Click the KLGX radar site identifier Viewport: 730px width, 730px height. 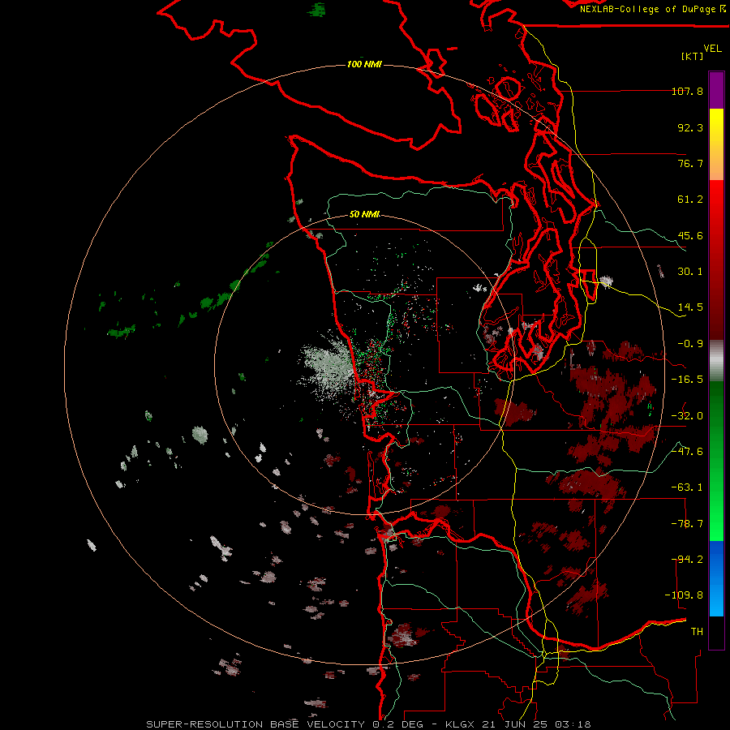click(x=461, y=724)
